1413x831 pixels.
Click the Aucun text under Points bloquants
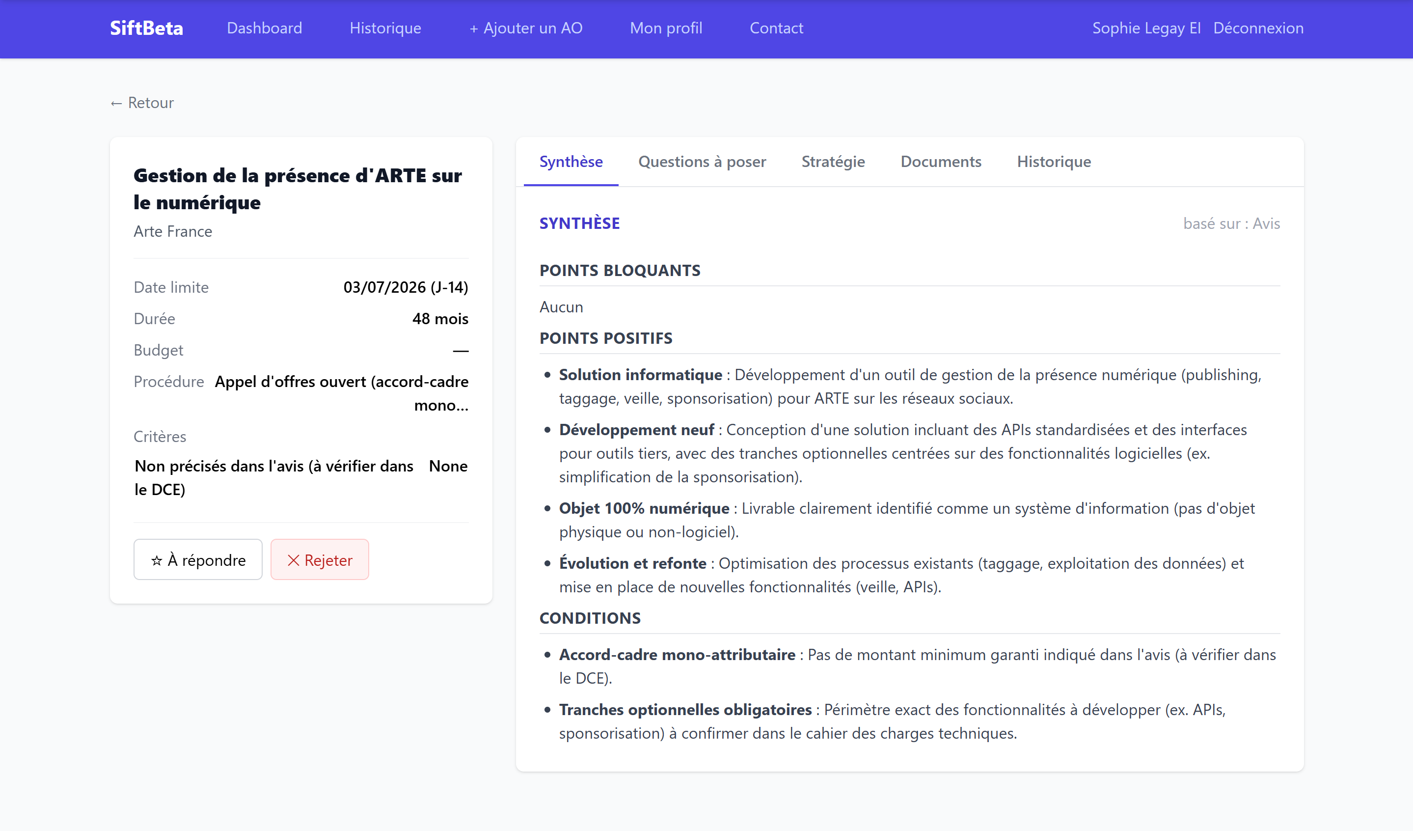561,307
